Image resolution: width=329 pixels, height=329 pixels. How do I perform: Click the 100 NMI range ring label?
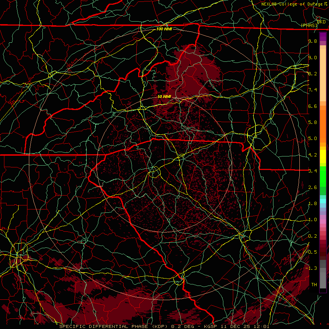164,29
